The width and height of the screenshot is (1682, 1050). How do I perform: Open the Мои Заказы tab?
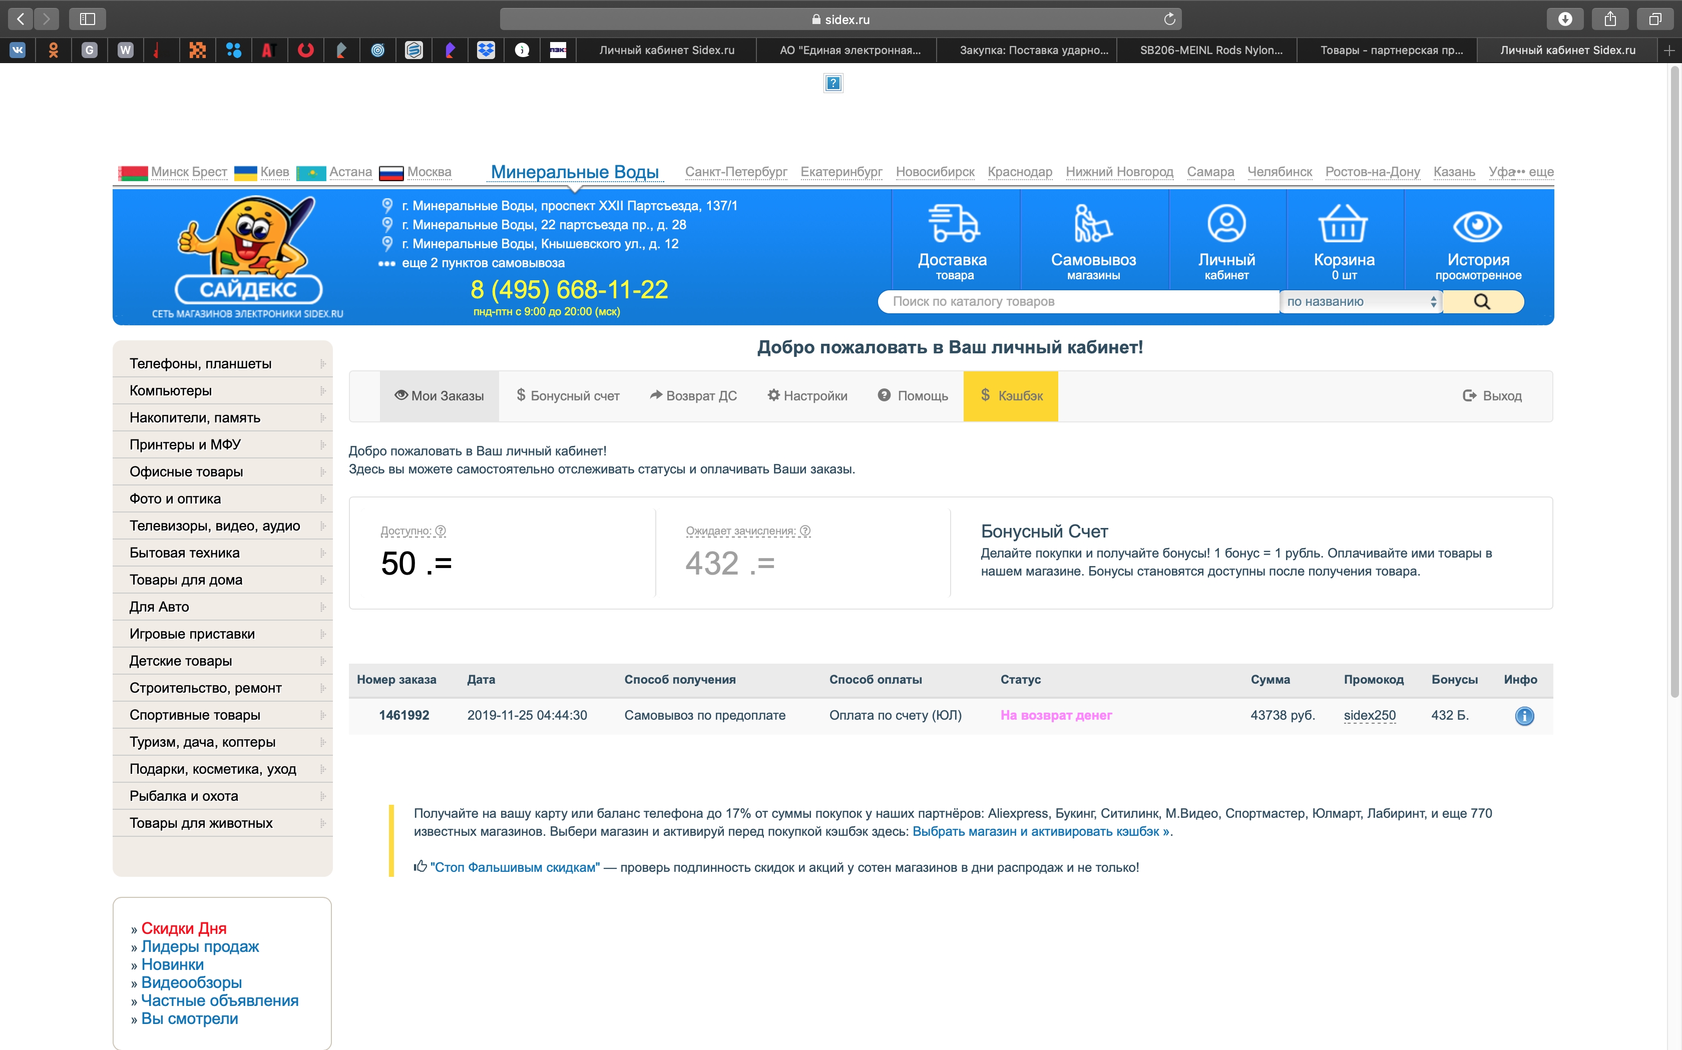click(x=439, y=396)
